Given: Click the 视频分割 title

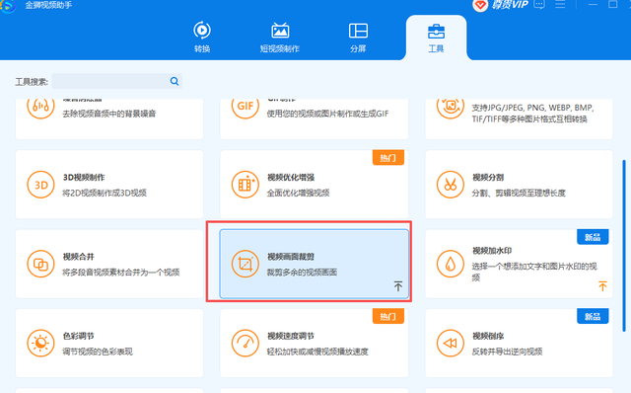Looking at the screenshot, I should pos(488,178).
